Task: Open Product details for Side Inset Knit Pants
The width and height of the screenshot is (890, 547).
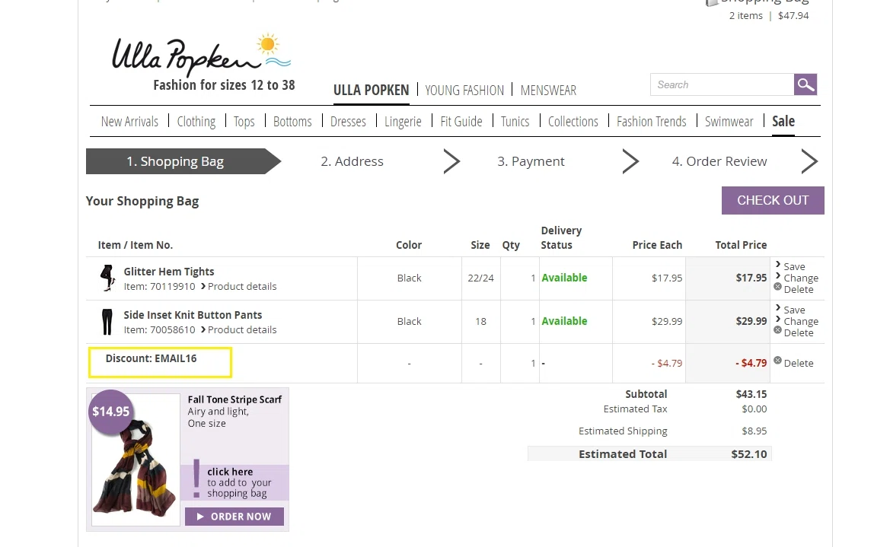Action: 242,329
